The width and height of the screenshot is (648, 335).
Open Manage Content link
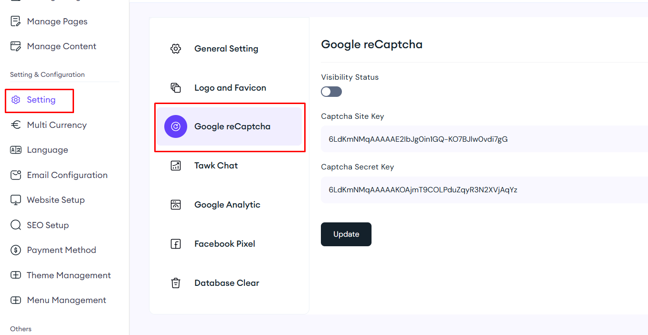(62, 46)
